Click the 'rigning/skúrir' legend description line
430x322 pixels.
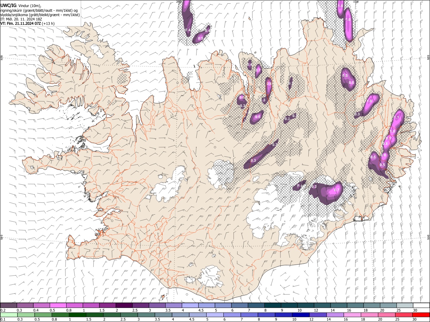coord(39,10)
